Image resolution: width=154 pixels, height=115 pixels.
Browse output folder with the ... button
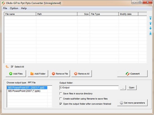tap(123, 87)
